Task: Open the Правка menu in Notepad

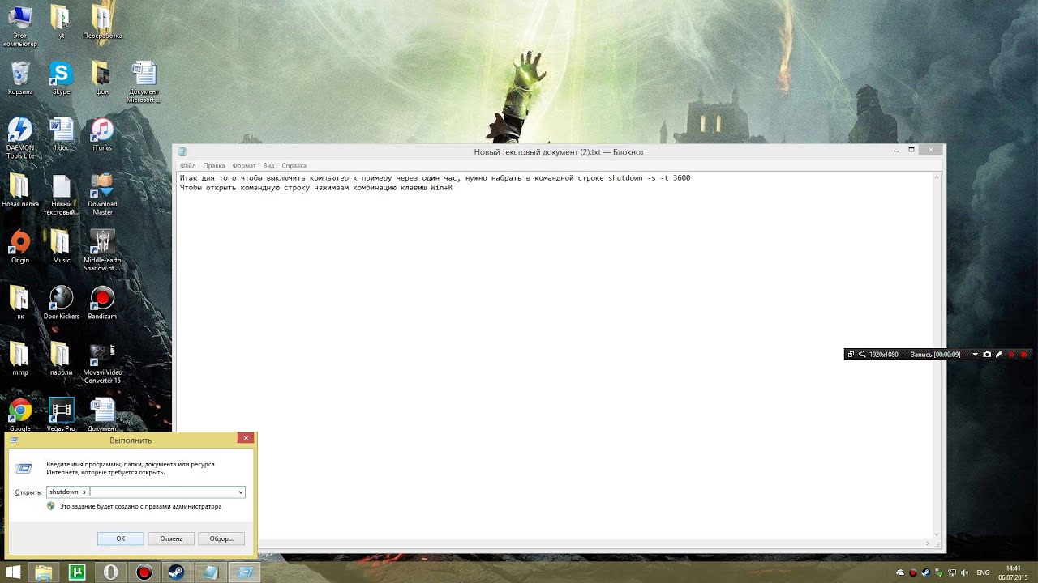Action: (x=214, y=165)
